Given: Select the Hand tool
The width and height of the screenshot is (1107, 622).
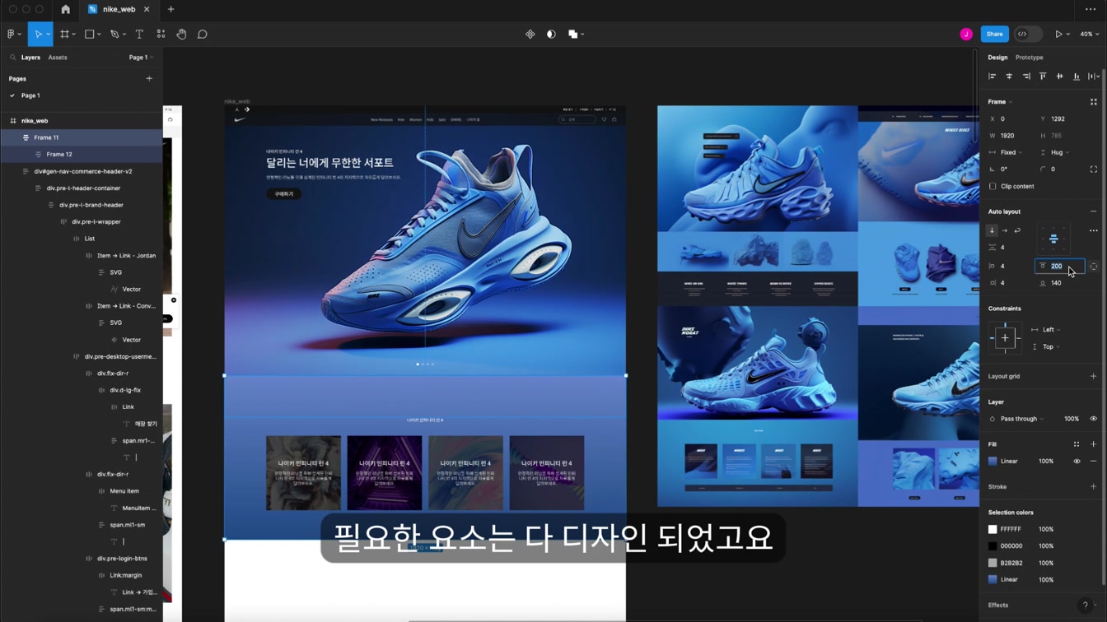Looking at the screenshot, I should [x=181, y=35].
